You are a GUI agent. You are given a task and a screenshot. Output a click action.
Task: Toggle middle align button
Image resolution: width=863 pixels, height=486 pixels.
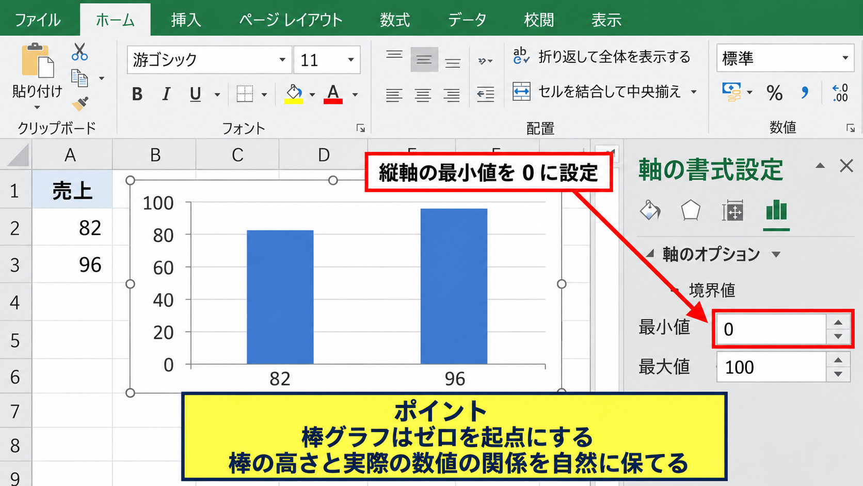(424, 60)
